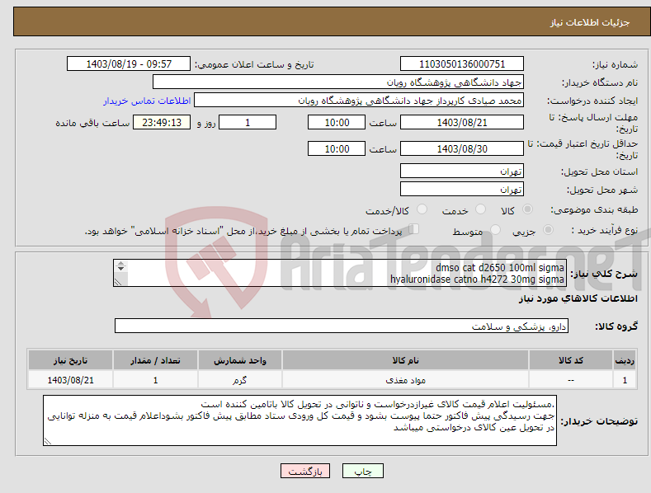Click the response deadline date 1403/08/21 field
651x493 pixels.
[x=462, y=122]
